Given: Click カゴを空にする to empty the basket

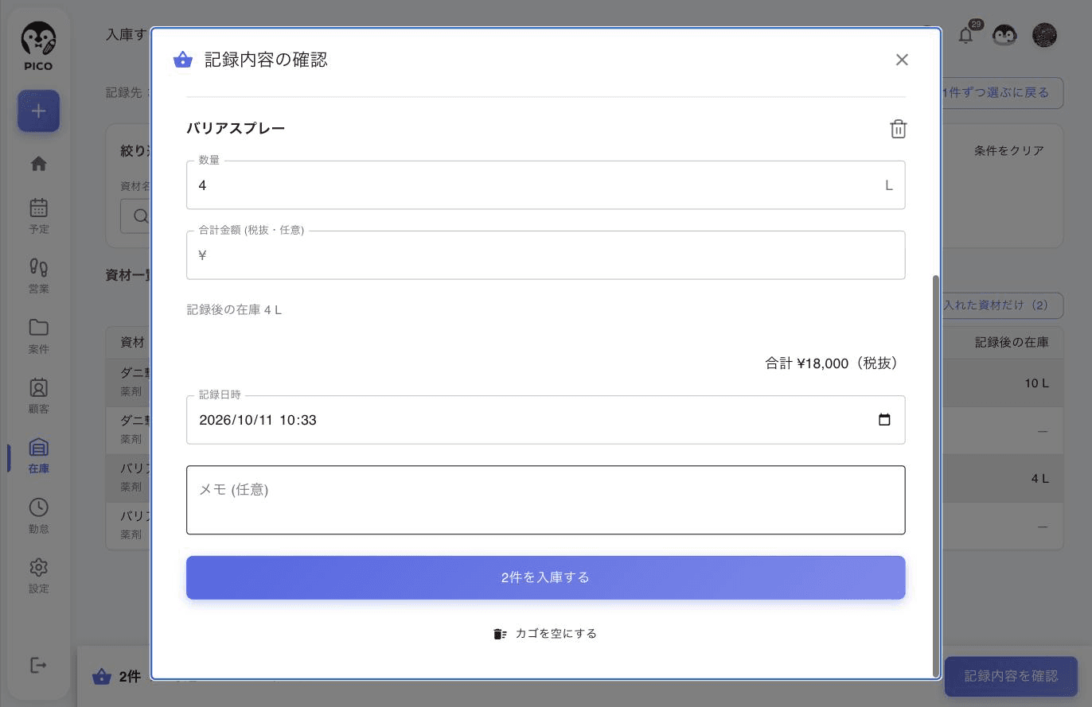Looking at the screenshot, I should pyautogui.click(x=545, y=634).
